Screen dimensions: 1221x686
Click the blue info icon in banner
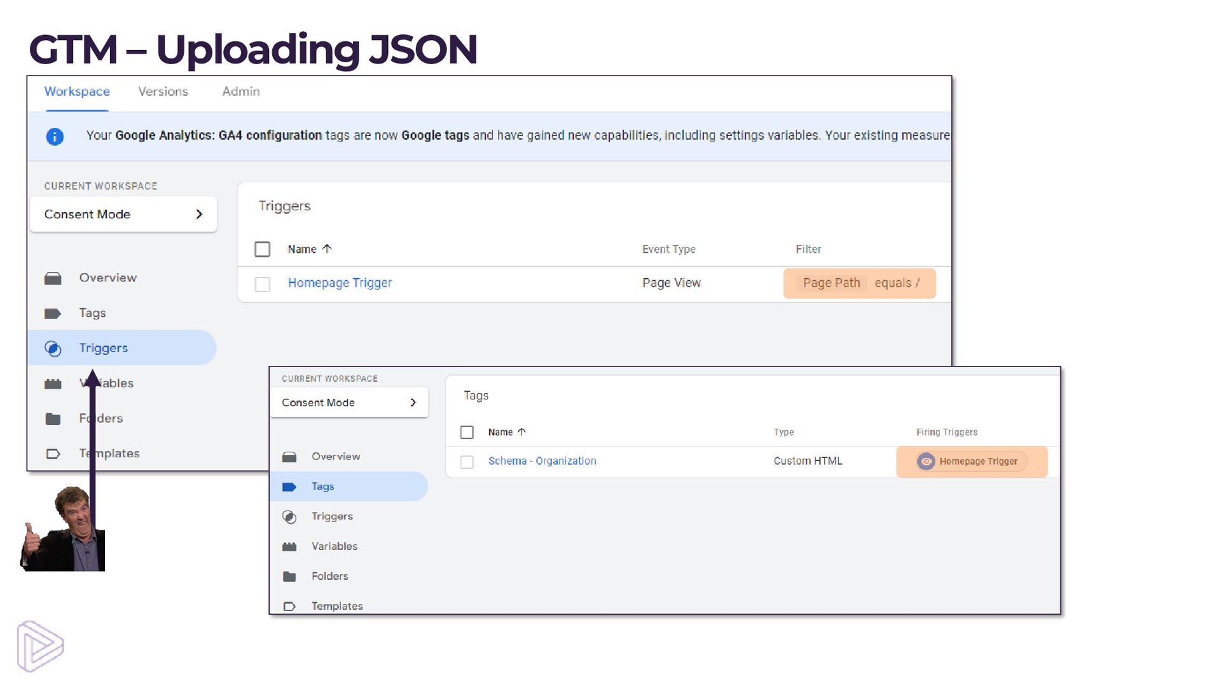[x=55, y=137]
